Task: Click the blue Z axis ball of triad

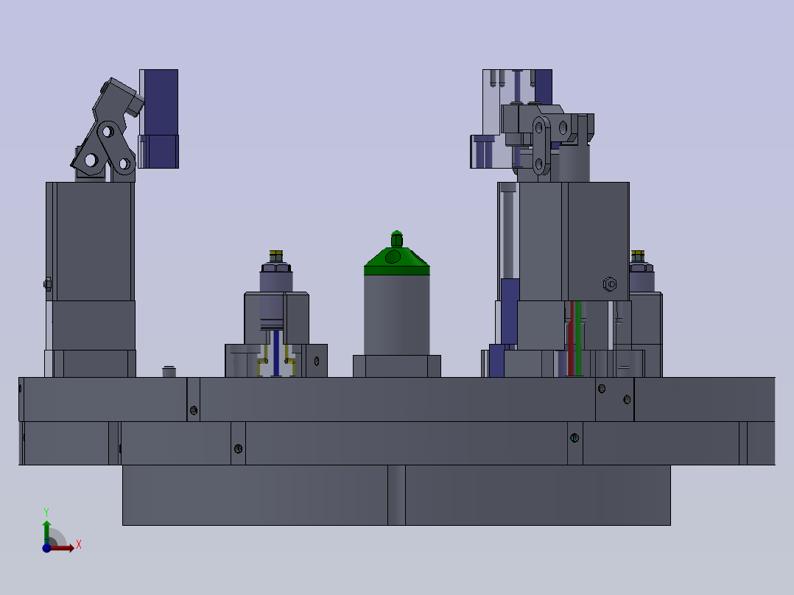Action: pos(46,548)
